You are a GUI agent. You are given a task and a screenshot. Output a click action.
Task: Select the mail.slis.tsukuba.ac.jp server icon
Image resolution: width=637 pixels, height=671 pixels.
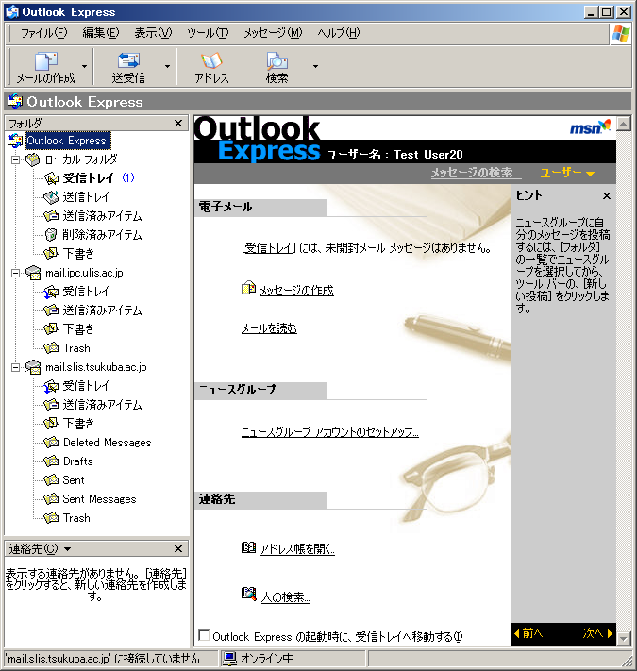pos(33,367)
